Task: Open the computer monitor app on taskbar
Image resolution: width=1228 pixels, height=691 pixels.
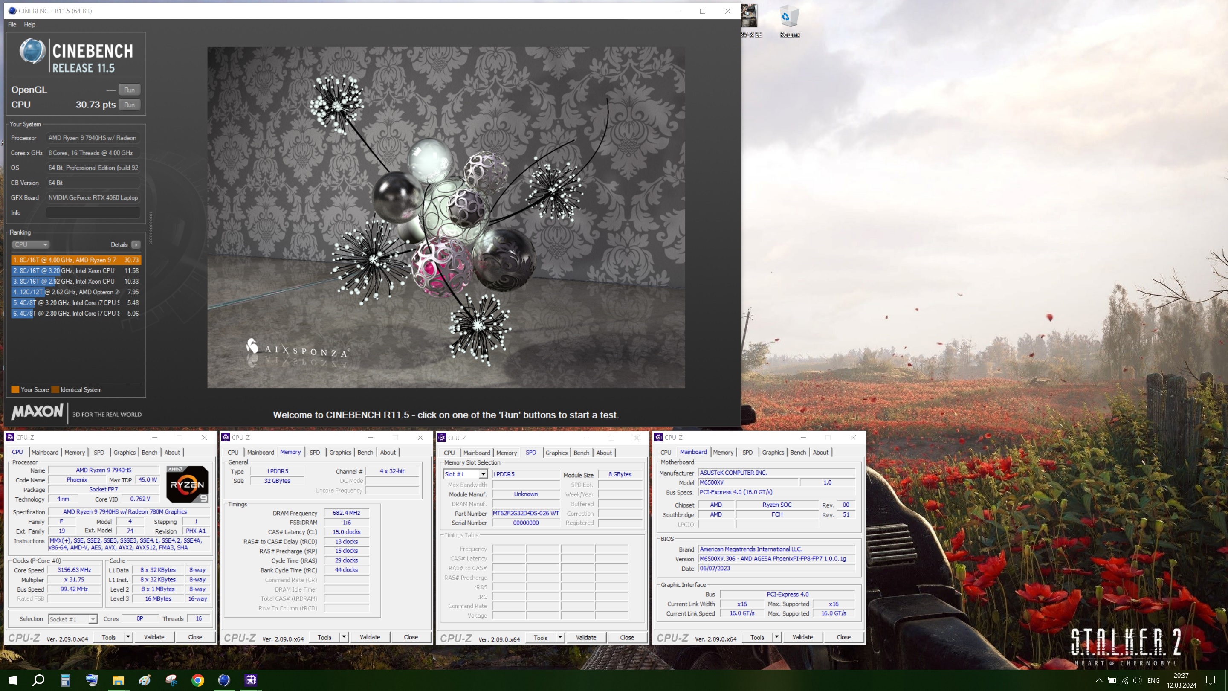Action: 92,680
